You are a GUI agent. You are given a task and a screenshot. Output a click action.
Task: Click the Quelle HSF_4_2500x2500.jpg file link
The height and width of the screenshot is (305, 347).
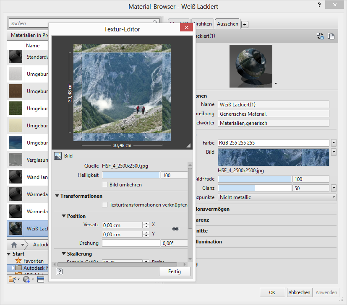(125, 166)
